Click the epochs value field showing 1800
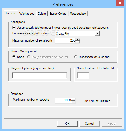The height and width of the screenshot is (131, 126). (x=63, y=101)
